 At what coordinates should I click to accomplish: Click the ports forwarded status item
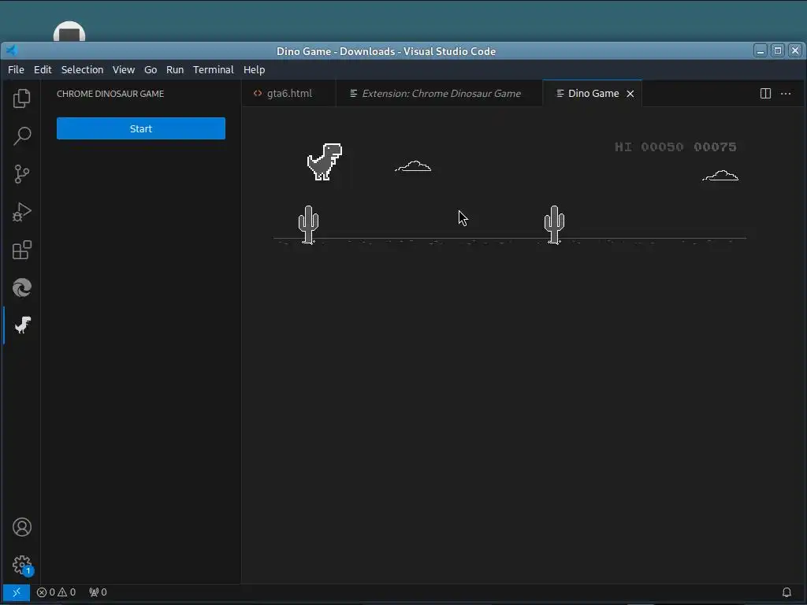point(98,592)
